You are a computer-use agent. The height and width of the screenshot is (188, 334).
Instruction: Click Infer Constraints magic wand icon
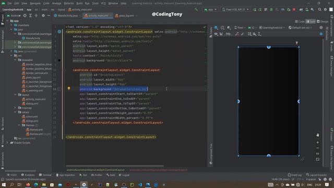(x=243, y=34)
